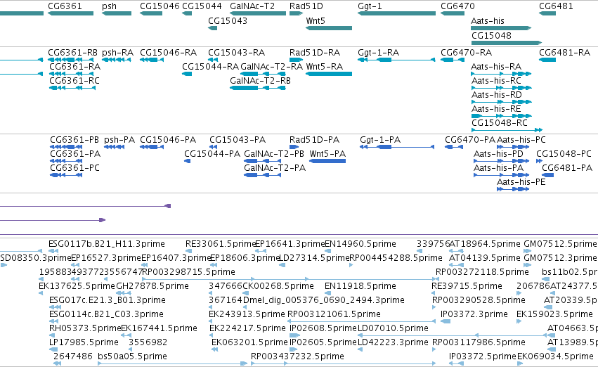598x367 pixels.
Task: Click the CG15048-RC transcript label
Action: coord(500,123)
